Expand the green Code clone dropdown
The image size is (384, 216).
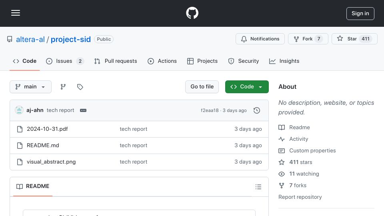[x=247, y=87]
